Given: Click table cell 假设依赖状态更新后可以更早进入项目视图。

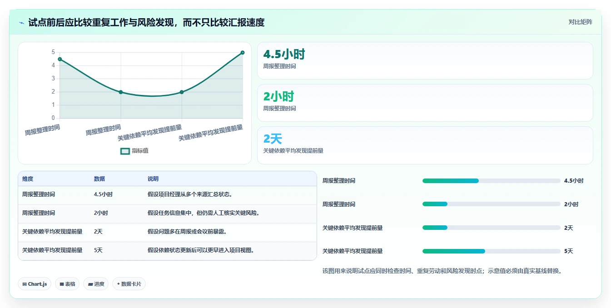Looking at the screenshot, I should coord(201,250).
